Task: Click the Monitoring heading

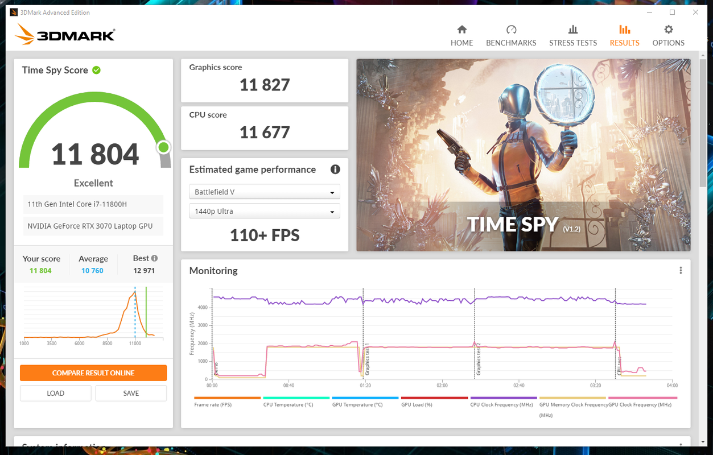Action: 213,271
